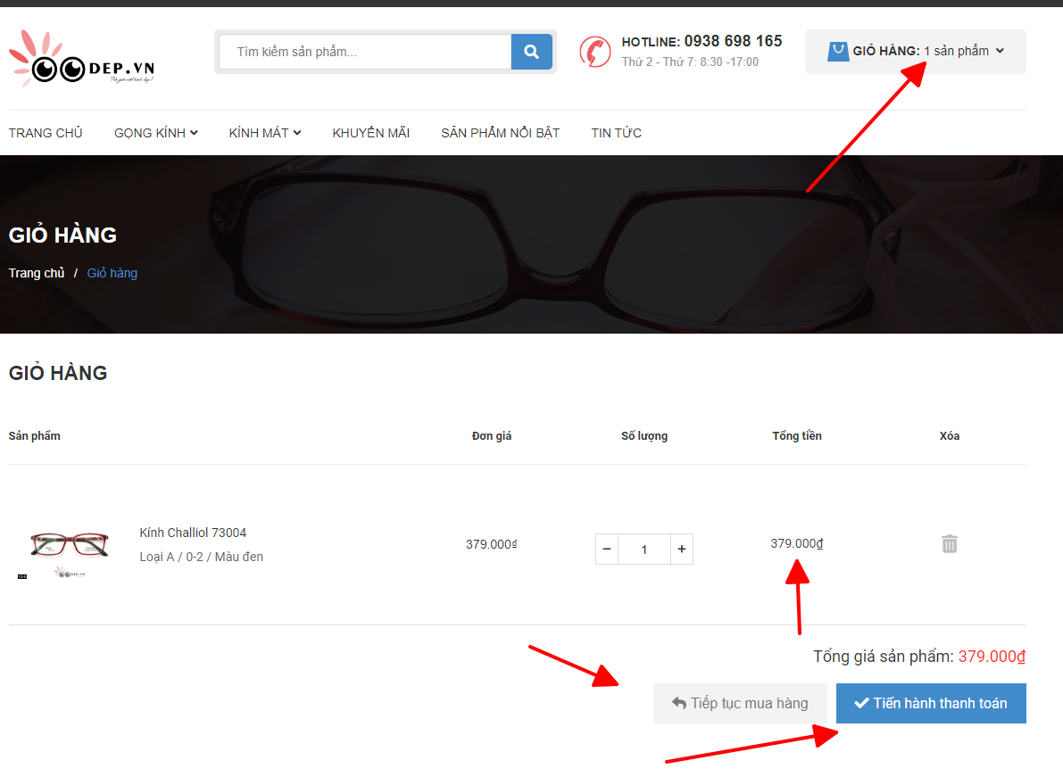Open the TRANG CHỦ menu item

46,133
